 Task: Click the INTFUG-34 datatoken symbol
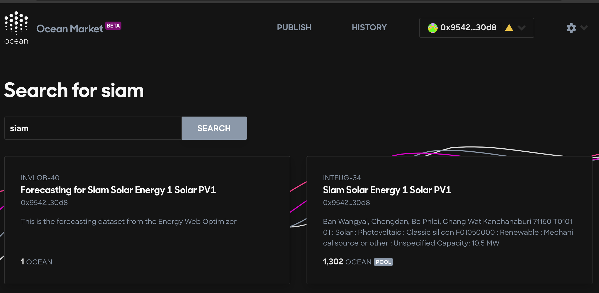[x=342, y=178]
